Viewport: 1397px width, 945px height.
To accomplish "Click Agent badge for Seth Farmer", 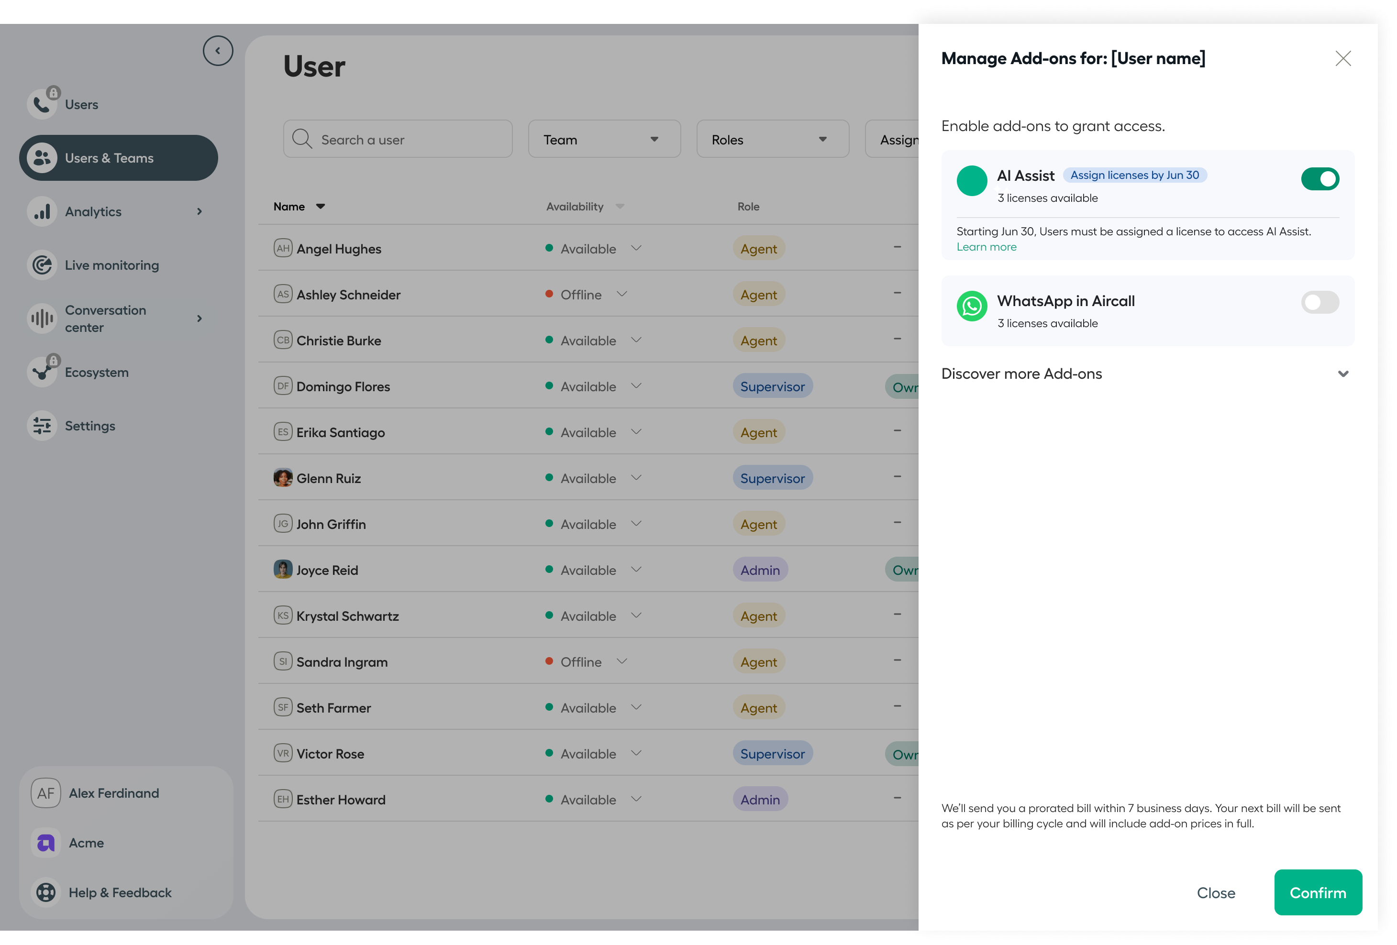I will coord(759,708).
